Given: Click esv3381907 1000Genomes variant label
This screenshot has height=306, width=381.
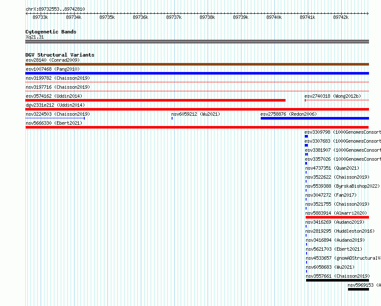Looking at the screenshot, I should [x=343, y=150].
